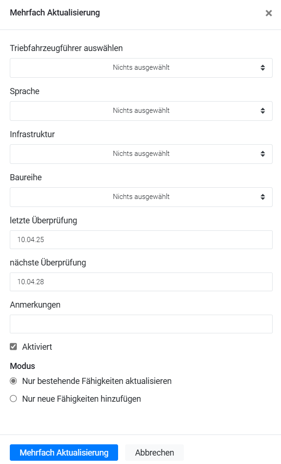The image size is (281, 464).
Task: Click into the Anmerkungen text field
Action: [140, 324]
